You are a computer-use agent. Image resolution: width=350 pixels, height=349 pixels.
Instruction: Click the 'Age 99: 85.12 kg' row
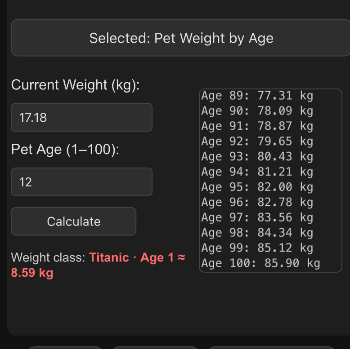[257, 248]
